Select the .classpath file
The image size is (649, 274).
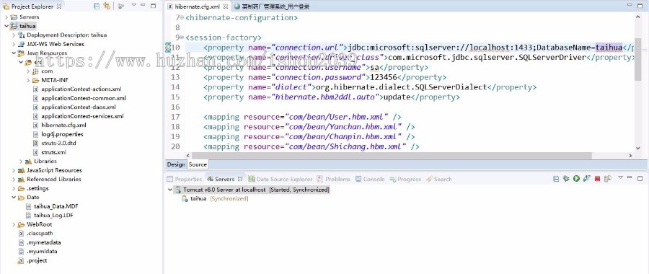pos(35,234)
